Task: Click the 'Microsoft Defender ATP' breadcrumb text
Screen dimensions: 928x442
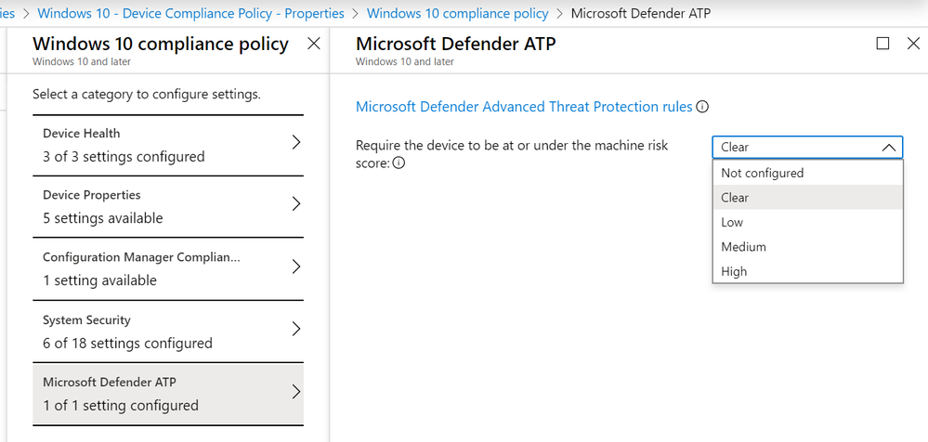Action: click(x=640, y=13)
